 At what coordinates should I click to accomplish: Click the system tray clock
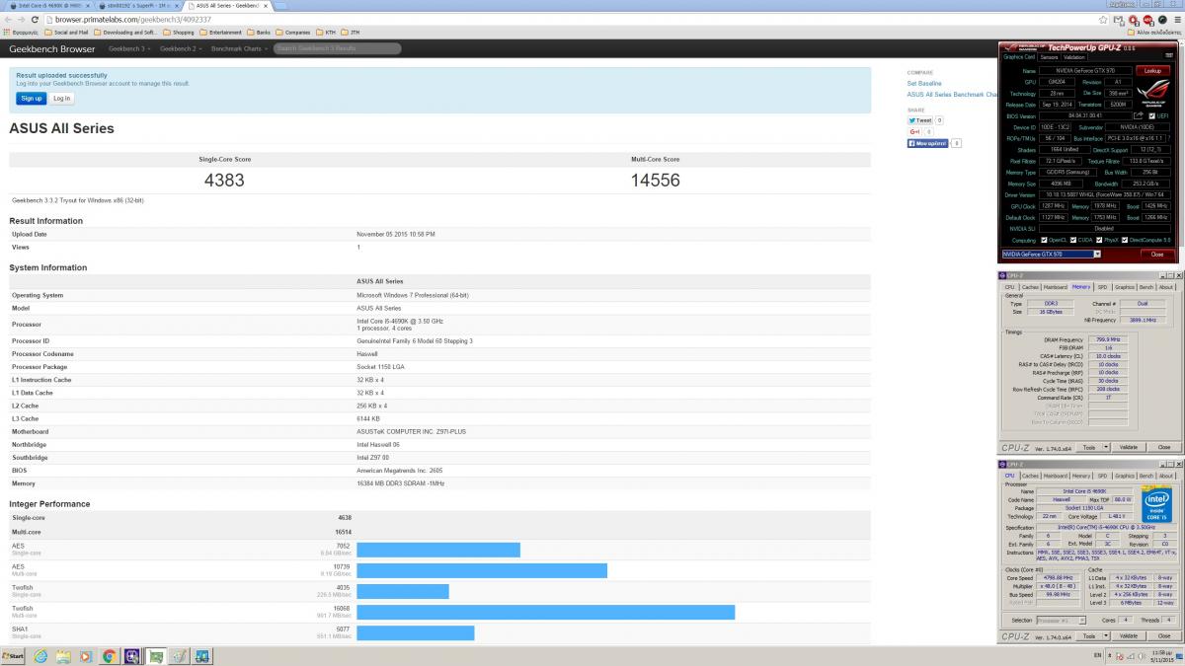point(1163,655)
